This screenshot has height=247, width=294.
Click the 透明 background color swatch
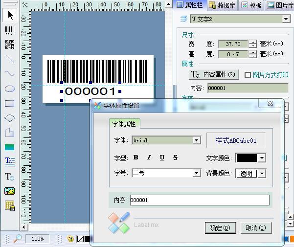[x=247, y=173]
